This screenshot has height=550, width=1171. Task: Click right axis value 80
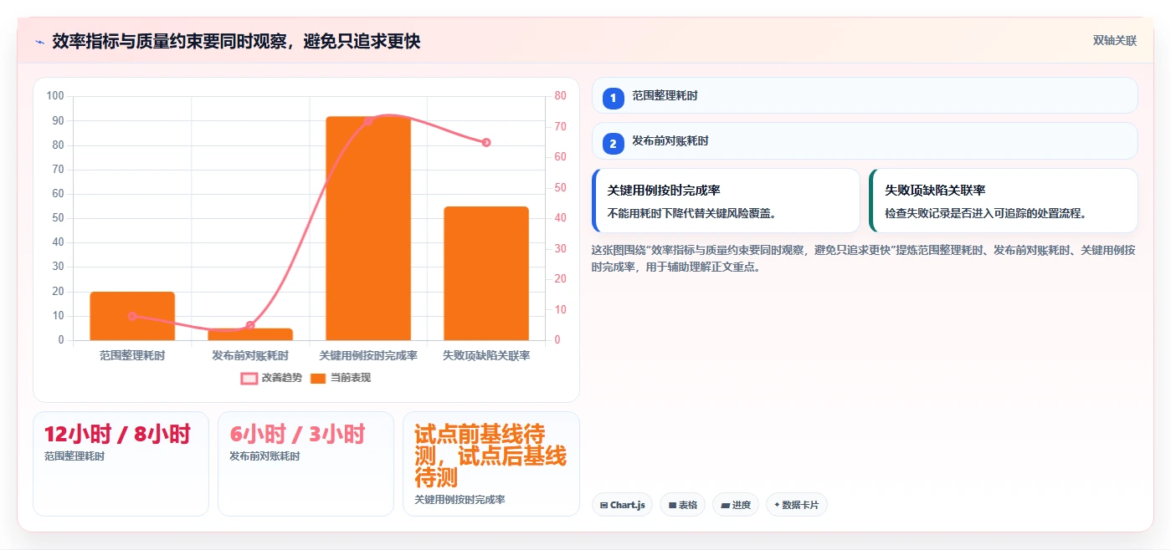[560, 96]
